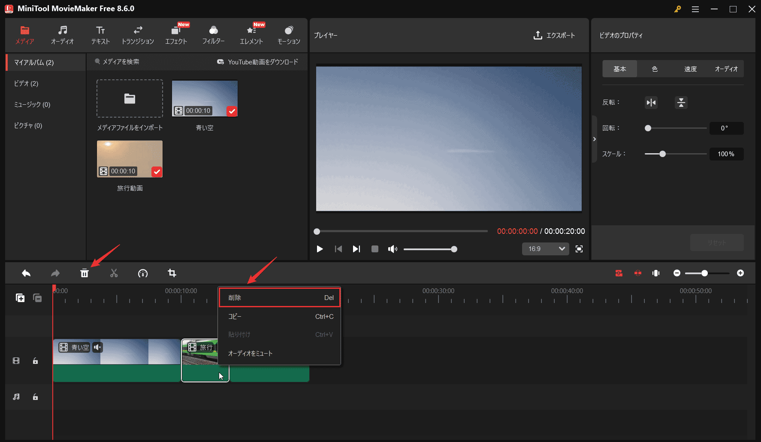Screen dimensions: 761x442
Task: Open the エレメント panel
Action: point(251,34)
